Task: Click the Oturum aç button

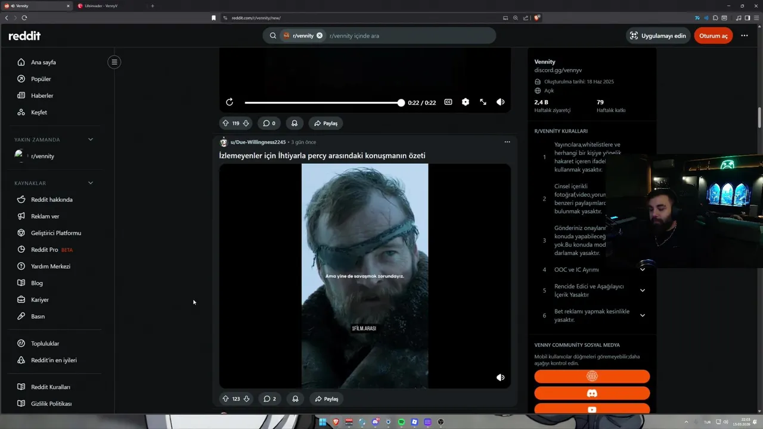Action: (x=713, y=36)
